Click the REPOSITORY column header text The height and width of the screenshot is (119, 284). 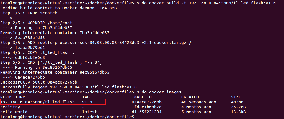coord(13,97)
